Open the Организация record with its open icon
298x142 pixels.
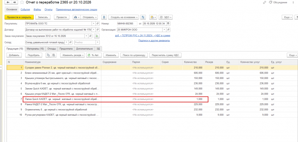click(168, 30)
